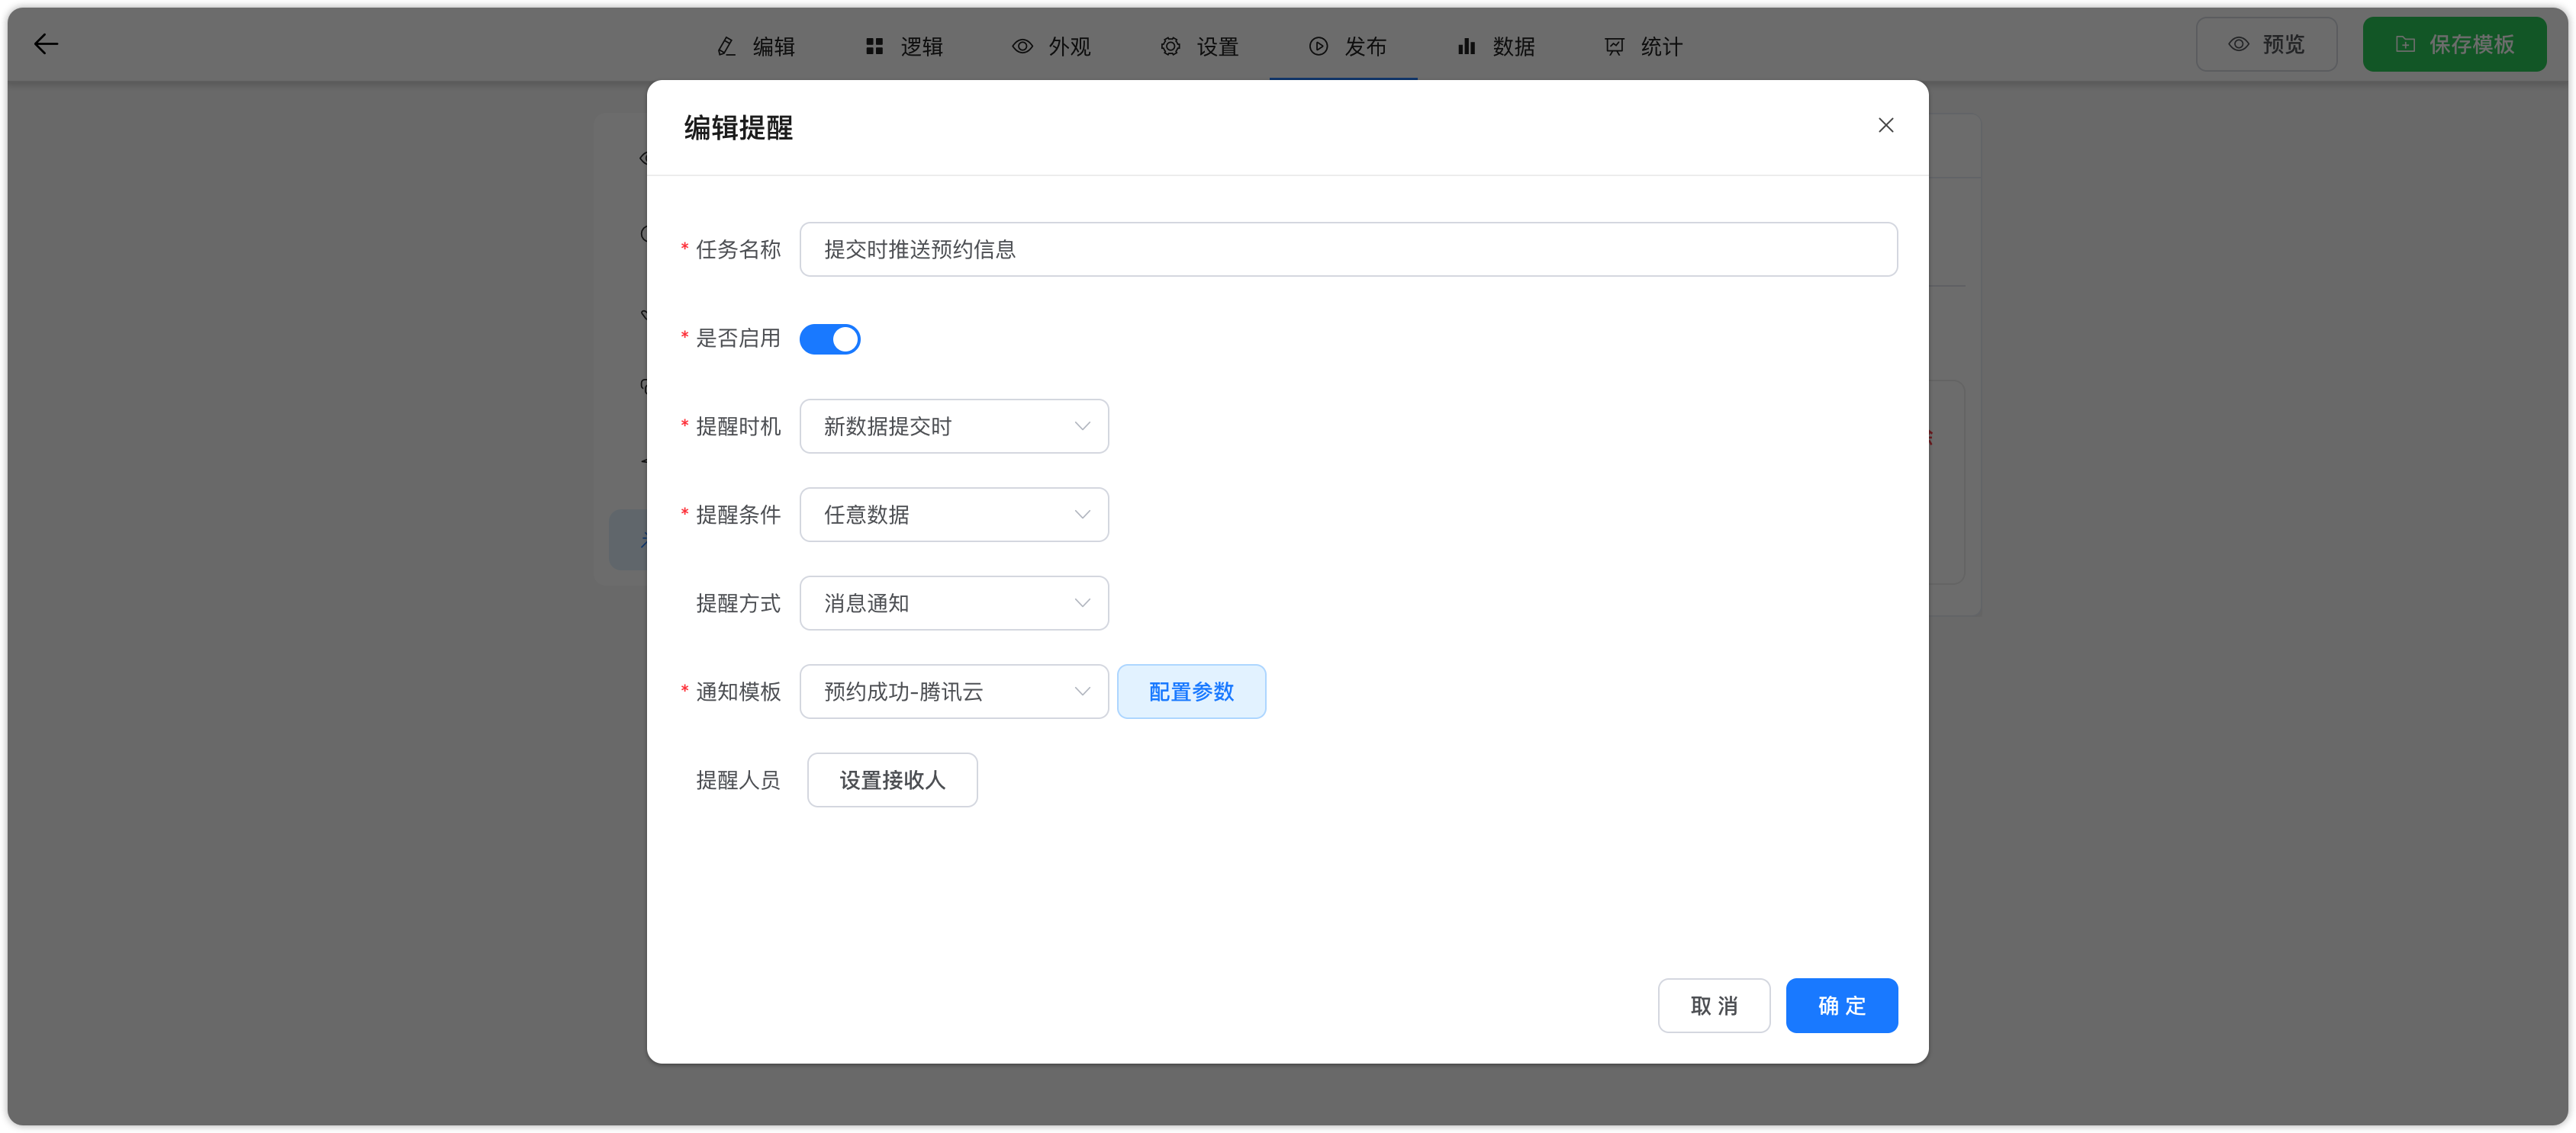Click the 配置参数 button

1190,692
